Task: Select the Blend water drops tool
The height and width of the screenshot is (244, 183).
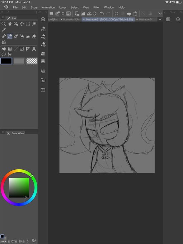Action: click(4, 42)
